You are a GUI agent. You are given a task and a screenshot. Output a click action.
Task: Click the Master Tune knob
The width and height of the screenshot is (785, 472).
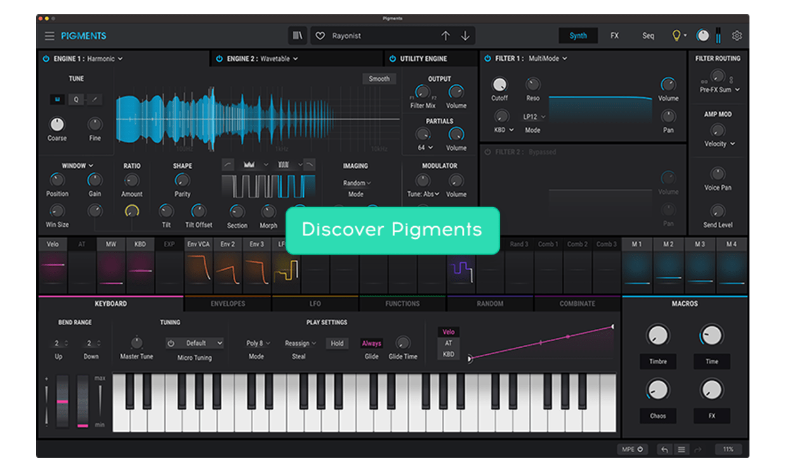click(136, 343)
